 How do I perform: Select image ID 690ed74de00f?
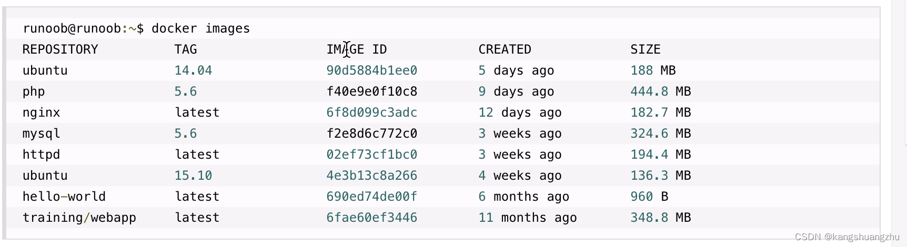tap(371, 197)
